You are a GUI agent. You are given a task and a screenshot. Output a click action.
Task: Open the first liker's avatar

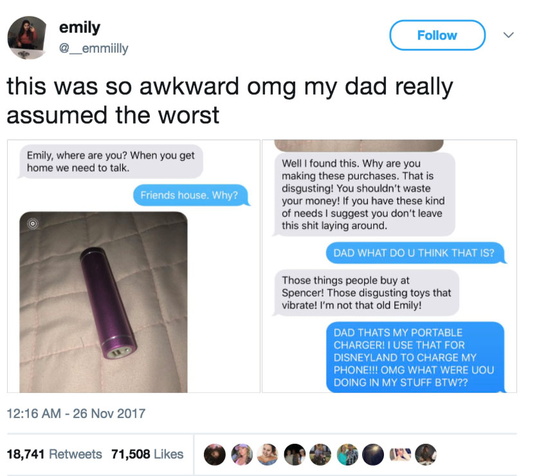coord(214,454)
